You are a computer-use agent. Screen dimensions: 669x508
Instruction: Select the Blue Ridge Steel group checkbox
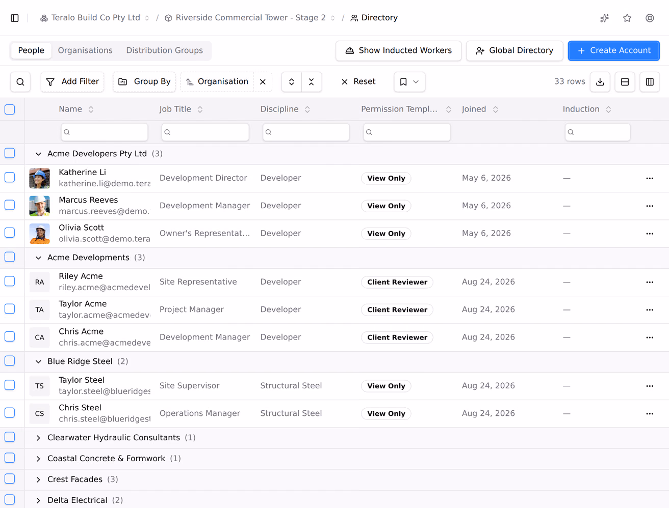click(10, 361)
